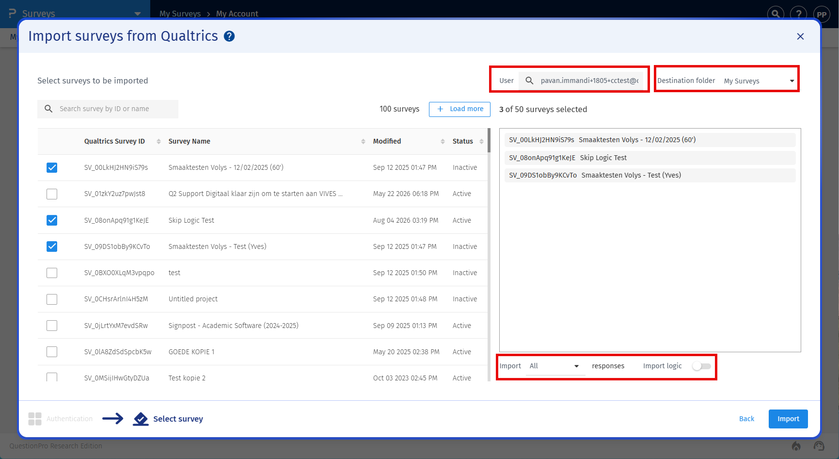Check the GOEDE KOPIE 1 survey
The height and width of the screenshot is (459, 839).
coord(52,352)
